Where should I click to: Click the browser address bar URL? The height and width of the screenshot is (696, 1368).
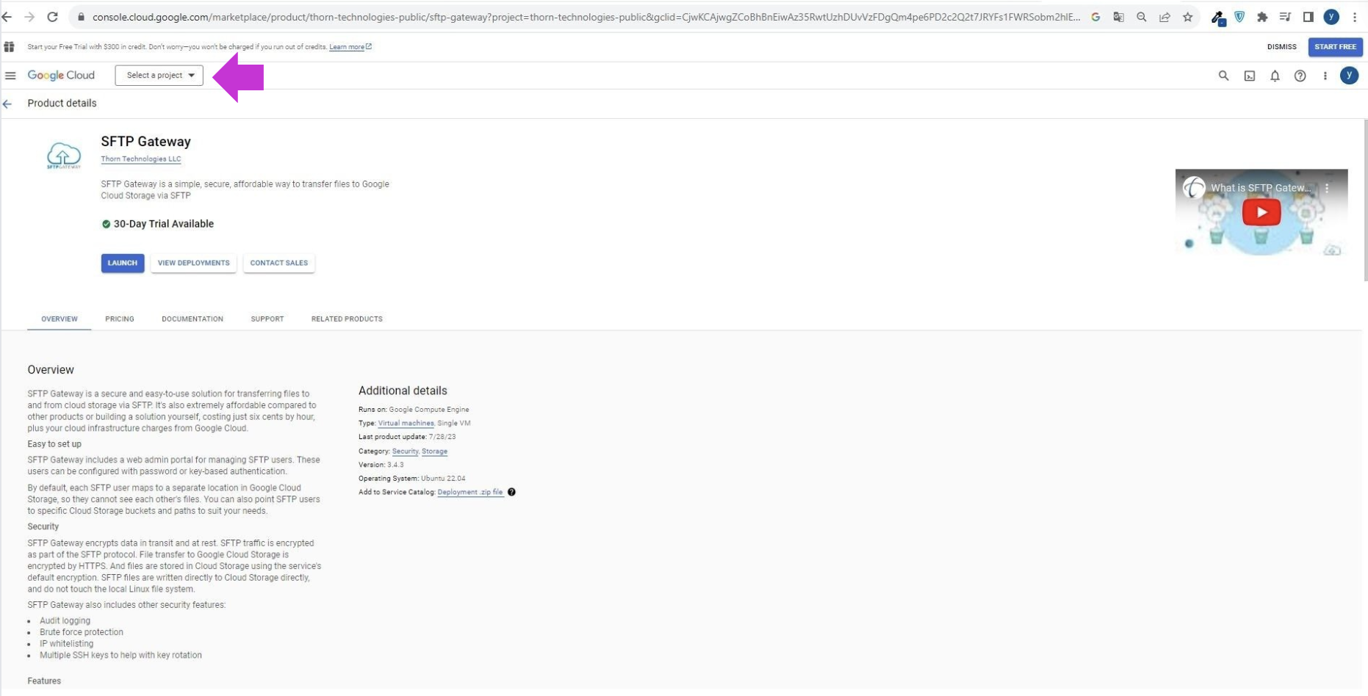[586, 17]
